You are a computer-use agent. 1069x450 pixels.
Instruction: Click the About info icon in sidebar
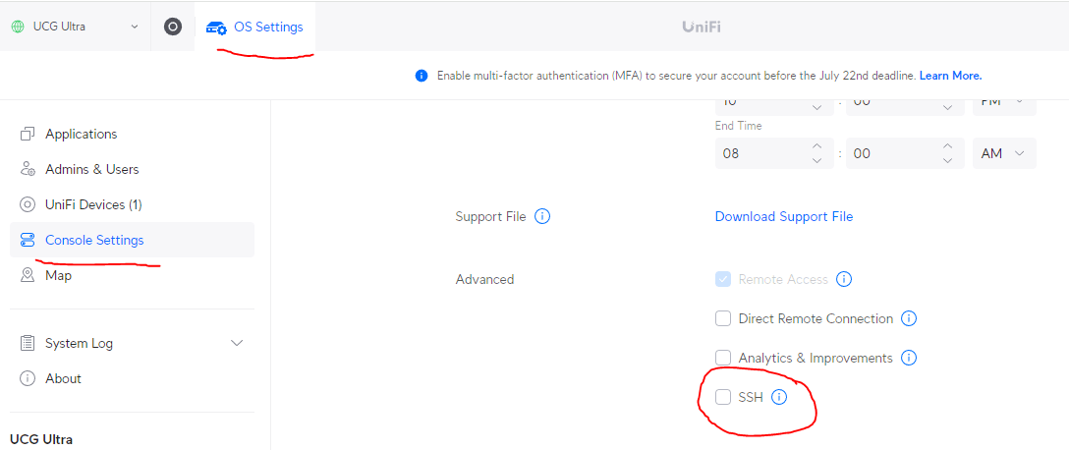click(x=28, y=378)
